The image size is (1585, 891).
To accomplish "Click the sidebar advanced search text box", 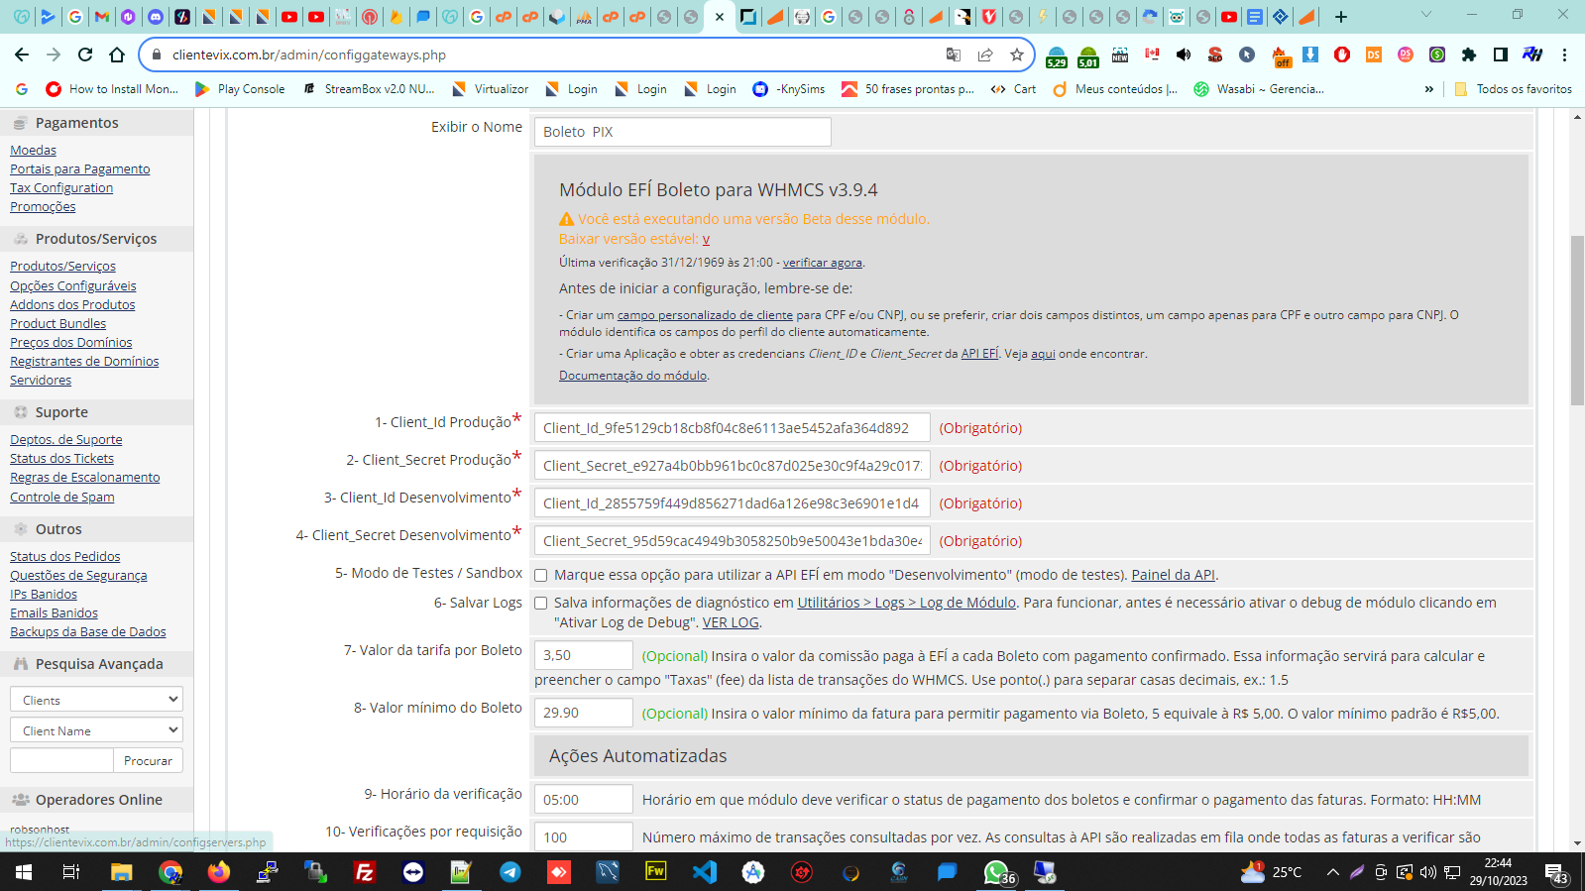I will point(61,761).
